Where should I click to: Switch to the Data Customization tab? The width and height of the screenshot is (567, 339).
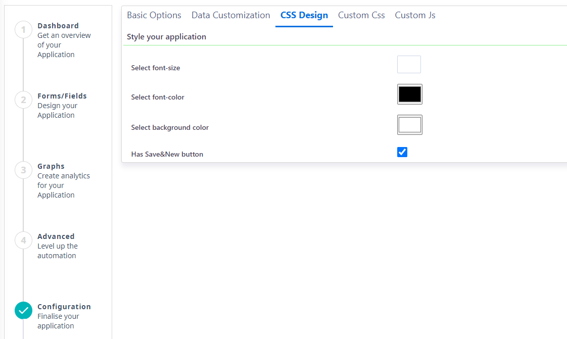point(231,15)
